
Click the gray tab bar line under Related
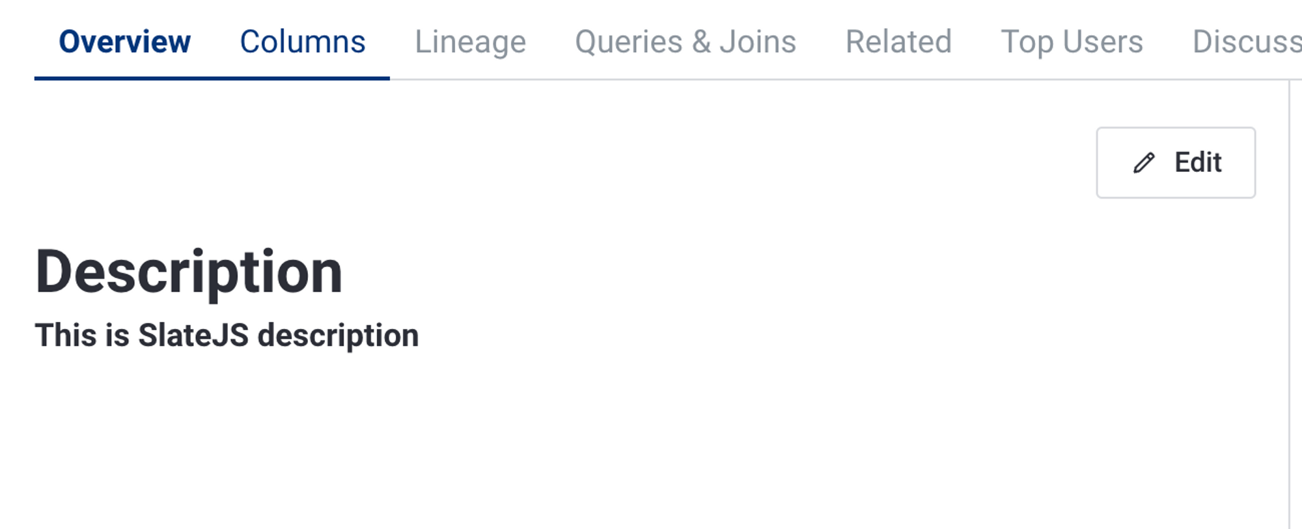click(898, 79)
